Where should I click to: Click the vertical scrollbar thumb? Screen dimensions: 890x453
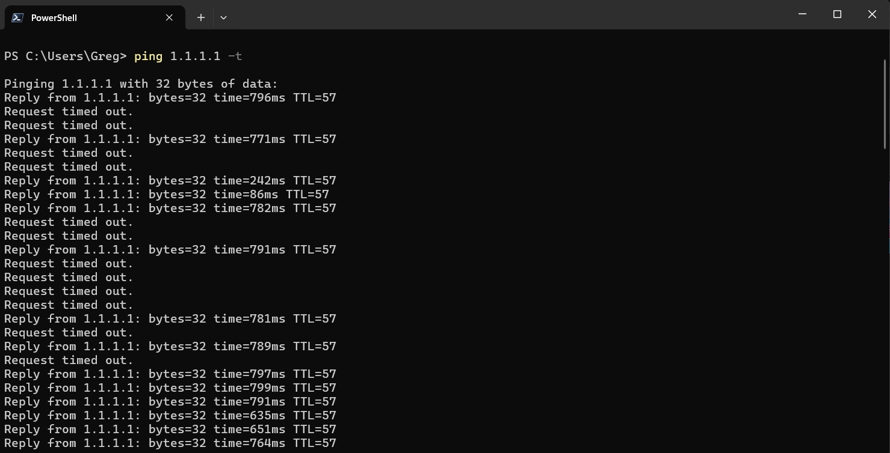tap(885, 103)
